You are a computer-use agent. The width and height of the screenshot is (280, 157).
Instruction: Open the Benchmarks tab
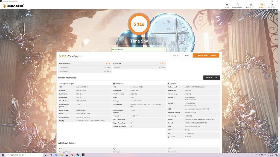click(x=238, y=5)
